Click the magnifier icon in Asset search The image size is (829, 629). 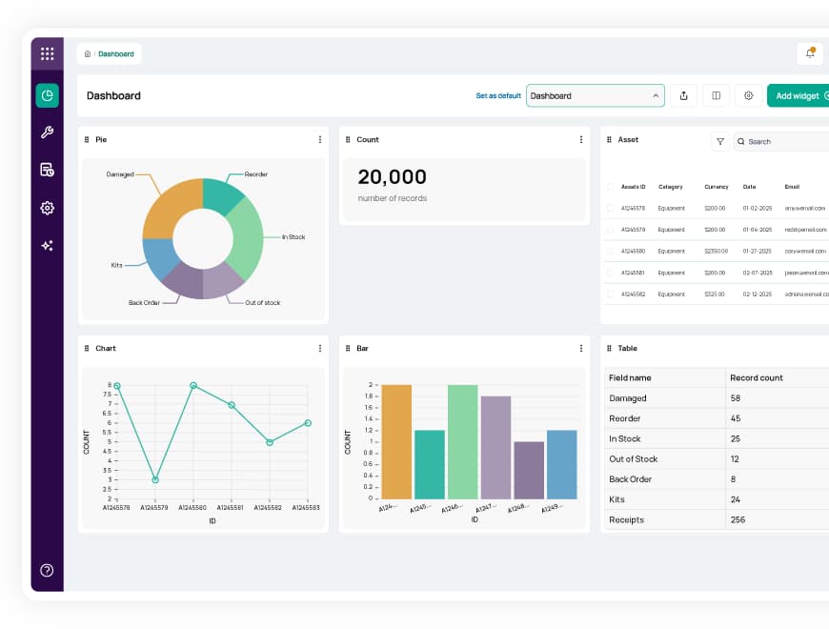(x=740, y=142)
